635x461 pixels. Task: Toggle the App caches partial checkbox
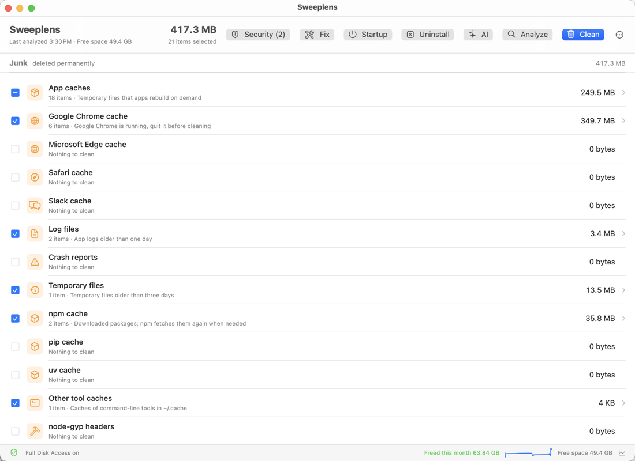pos(15,93)
